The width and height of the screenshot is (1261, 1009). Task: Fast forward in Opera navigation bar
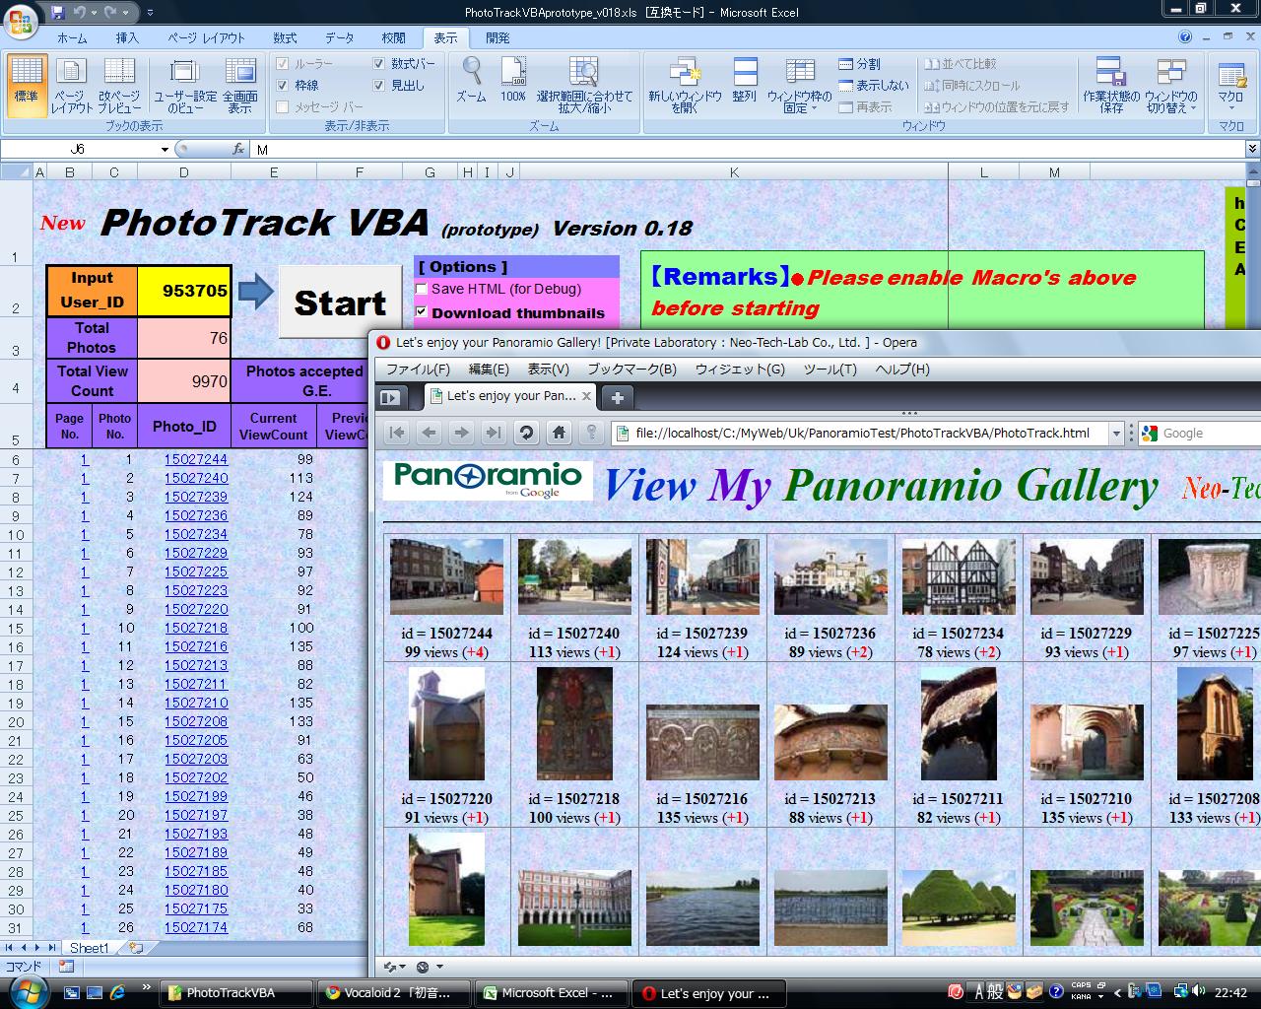pos(494,433)
